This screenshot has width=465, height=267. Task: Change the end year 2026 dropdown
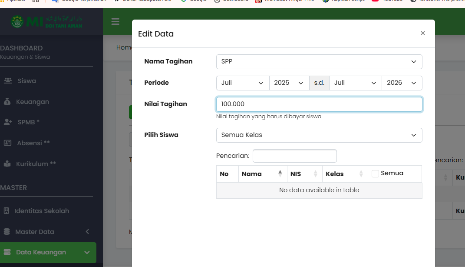tap(402, 83)
